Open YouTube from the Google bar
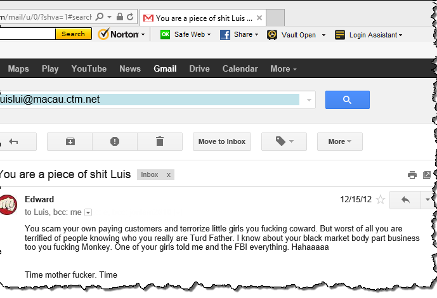 tap(89, 68)
